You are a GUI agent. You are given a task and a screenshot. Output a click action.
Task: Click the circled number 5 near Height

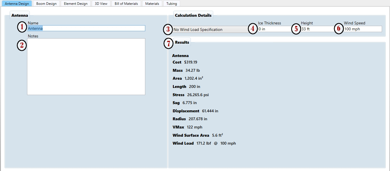coord(296,29)
